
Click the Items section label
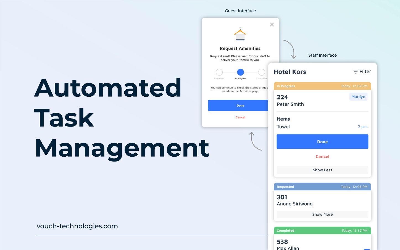[283, 119]
